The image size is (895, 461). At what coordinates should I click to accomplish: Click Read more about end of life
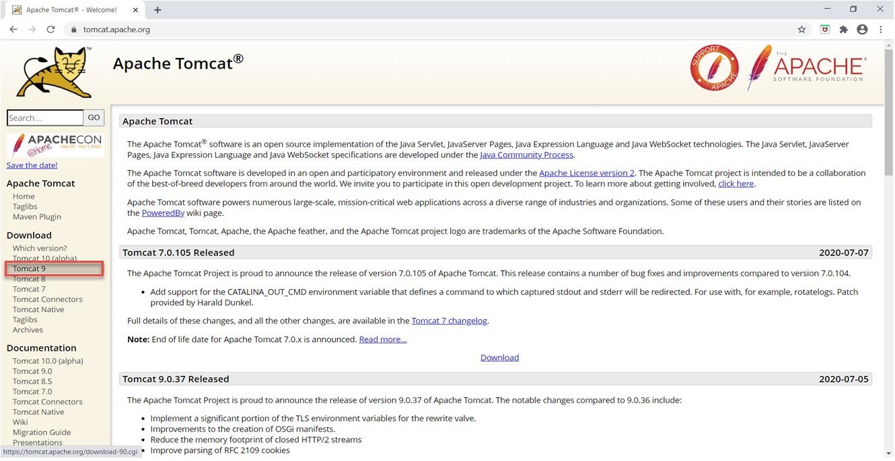pos(382,339)
